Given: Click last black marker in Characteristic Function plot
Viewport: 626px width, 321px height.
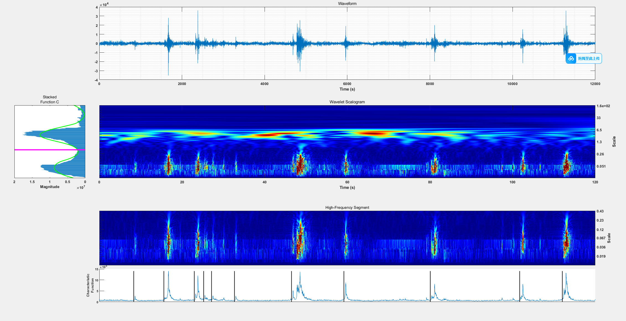Looking at the screenshot, I should click(562, 285).
